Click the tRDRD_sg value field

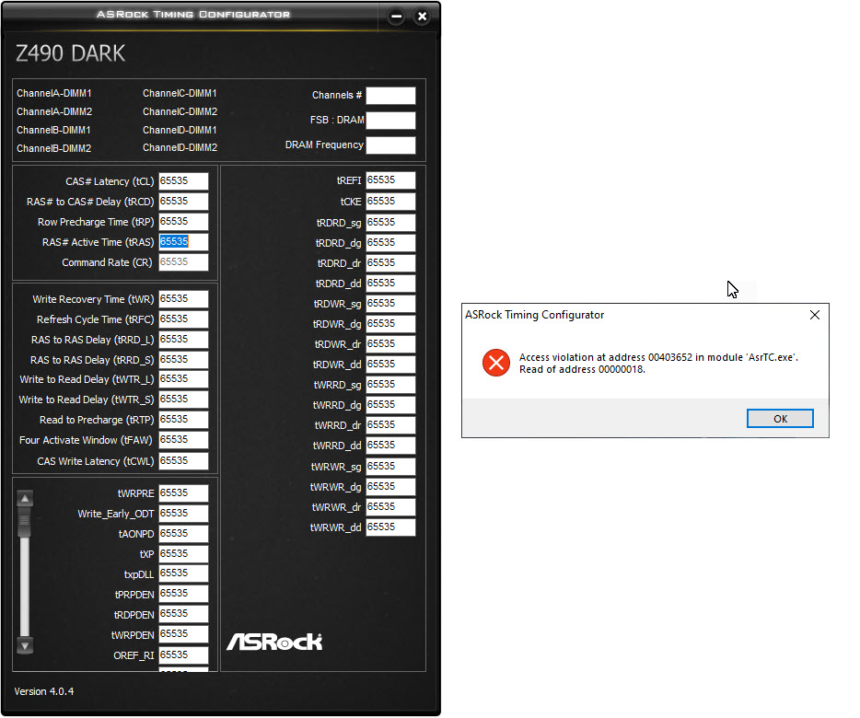[390, 222]
